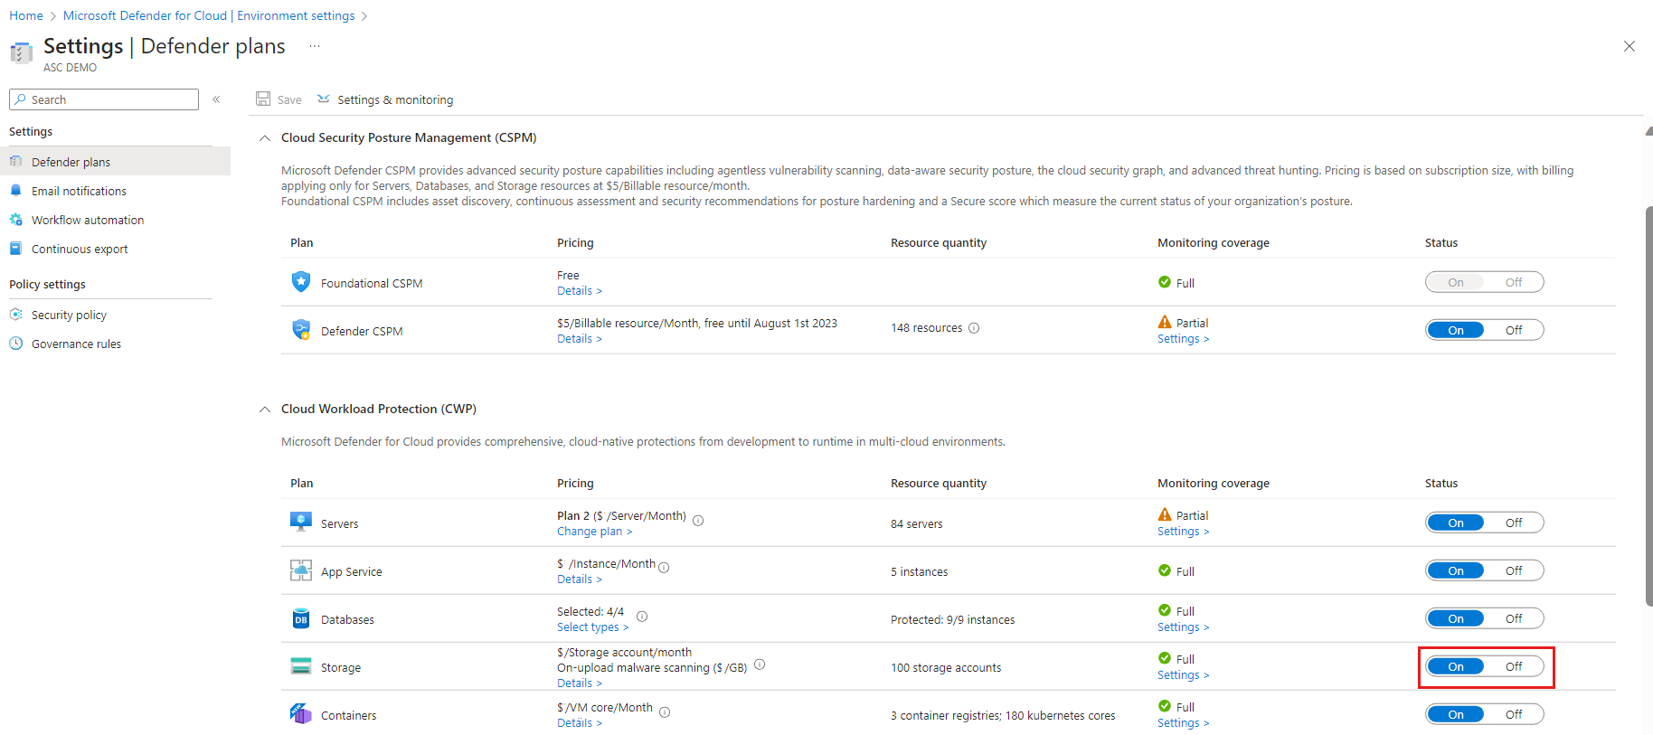Open Settings link for Containers coverage
Image resolution: width=1653 pixels, height=735 pixels.
click(x=1184, y=723)
